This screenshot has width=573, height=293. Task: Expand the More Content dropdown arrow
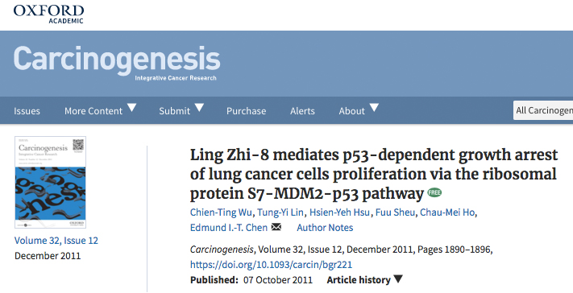131,108
